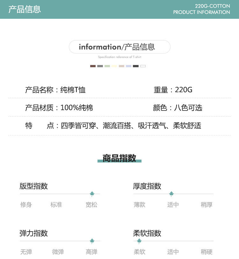Click 产品材质：100%纯棉 text

click(59, 108)
